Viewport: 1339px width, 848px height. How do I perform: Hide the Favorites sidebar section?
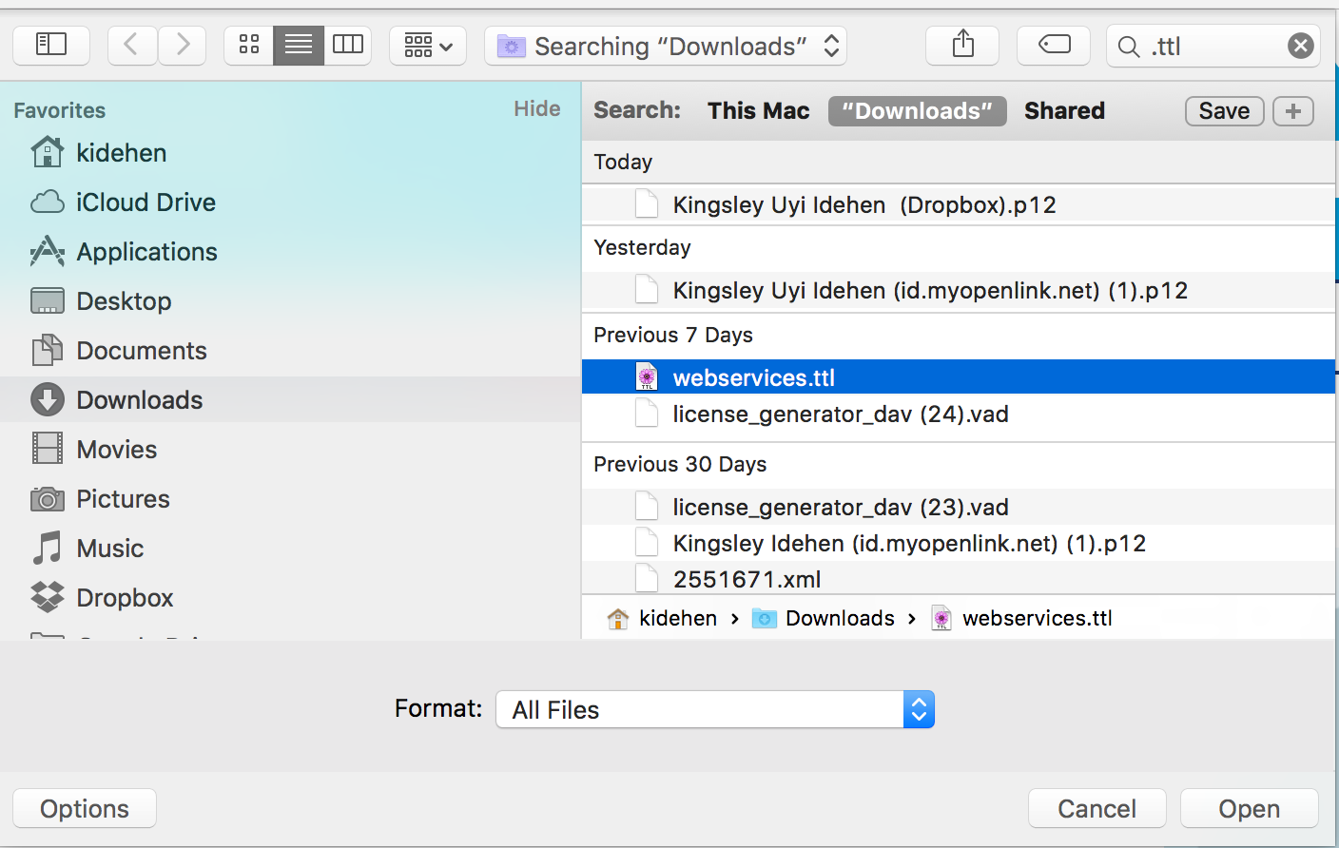(x=537, y=108)
